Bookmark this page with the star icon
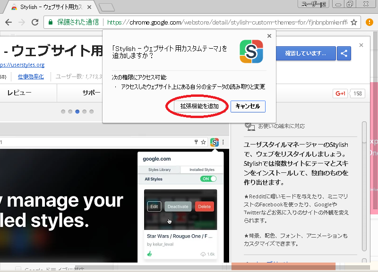 tap(353, 22)
